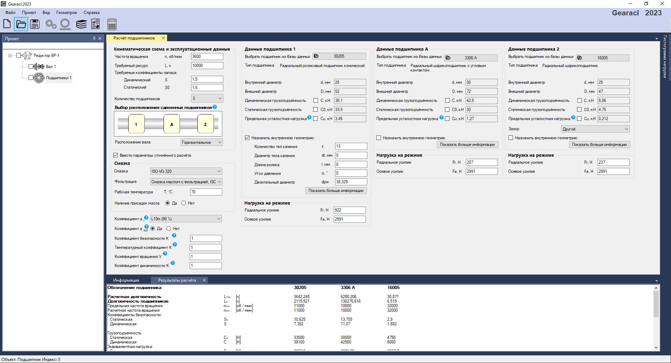Click the Вал 1 shaft icon

pos(39,66)
